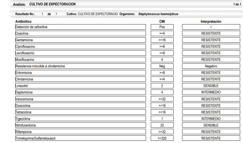
Task: Select the 'Trimetoprima/Sulfametoxazol' antibiotic cell
Action: [81, 138]
